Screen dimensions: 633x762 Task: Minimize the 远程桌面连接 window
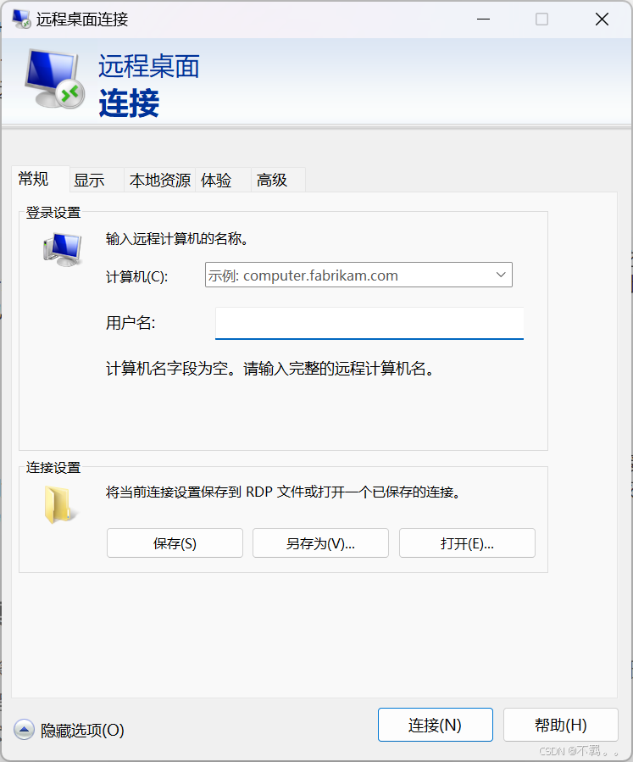[x=482, y=19]
